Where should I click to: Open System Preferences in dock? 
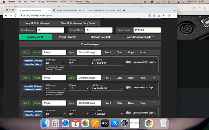pyautogui.click(x=124, y=123)
